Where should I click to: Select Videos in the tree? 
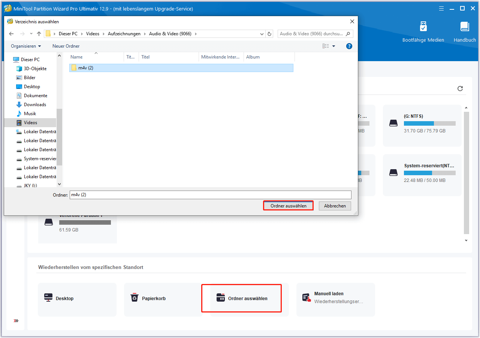click(30, 123)
